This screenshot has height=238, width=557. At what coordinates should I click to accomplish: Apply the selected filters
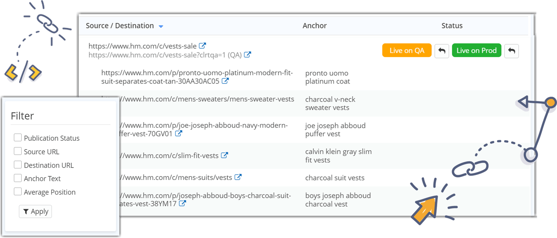[x=35, y=211]
